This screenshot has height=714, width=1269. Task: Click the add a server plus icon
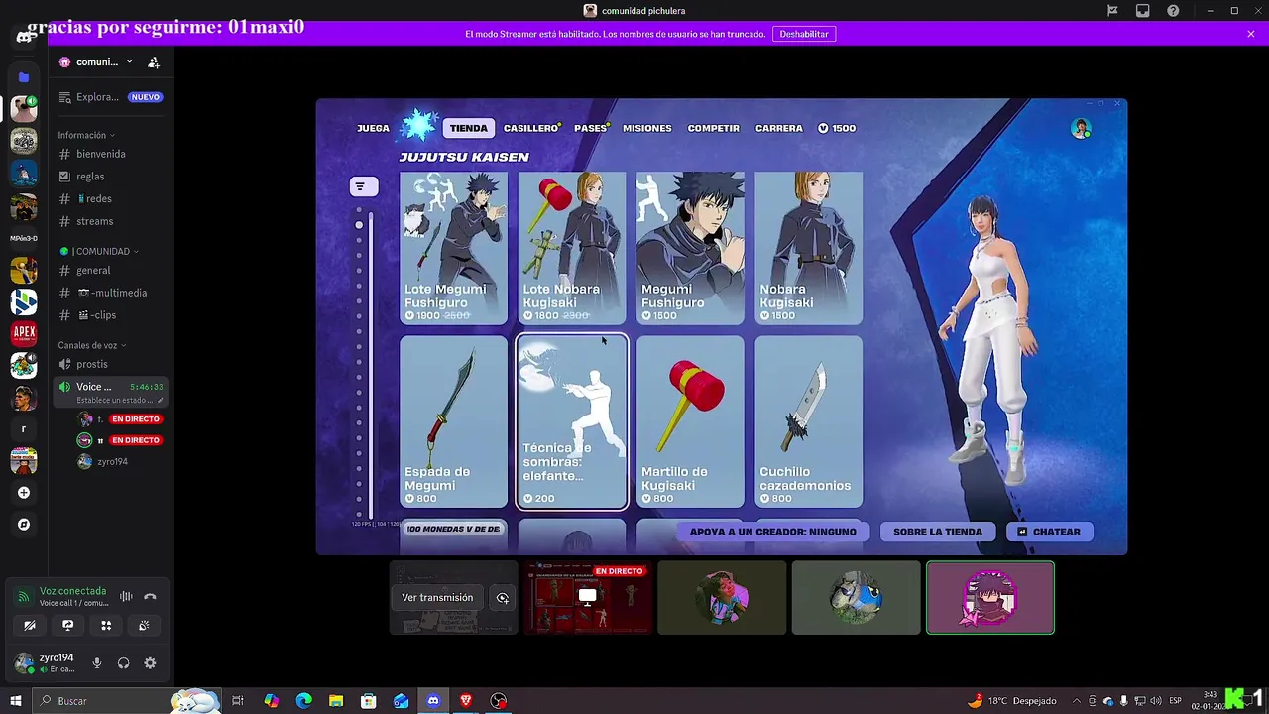tap(24, 492)
